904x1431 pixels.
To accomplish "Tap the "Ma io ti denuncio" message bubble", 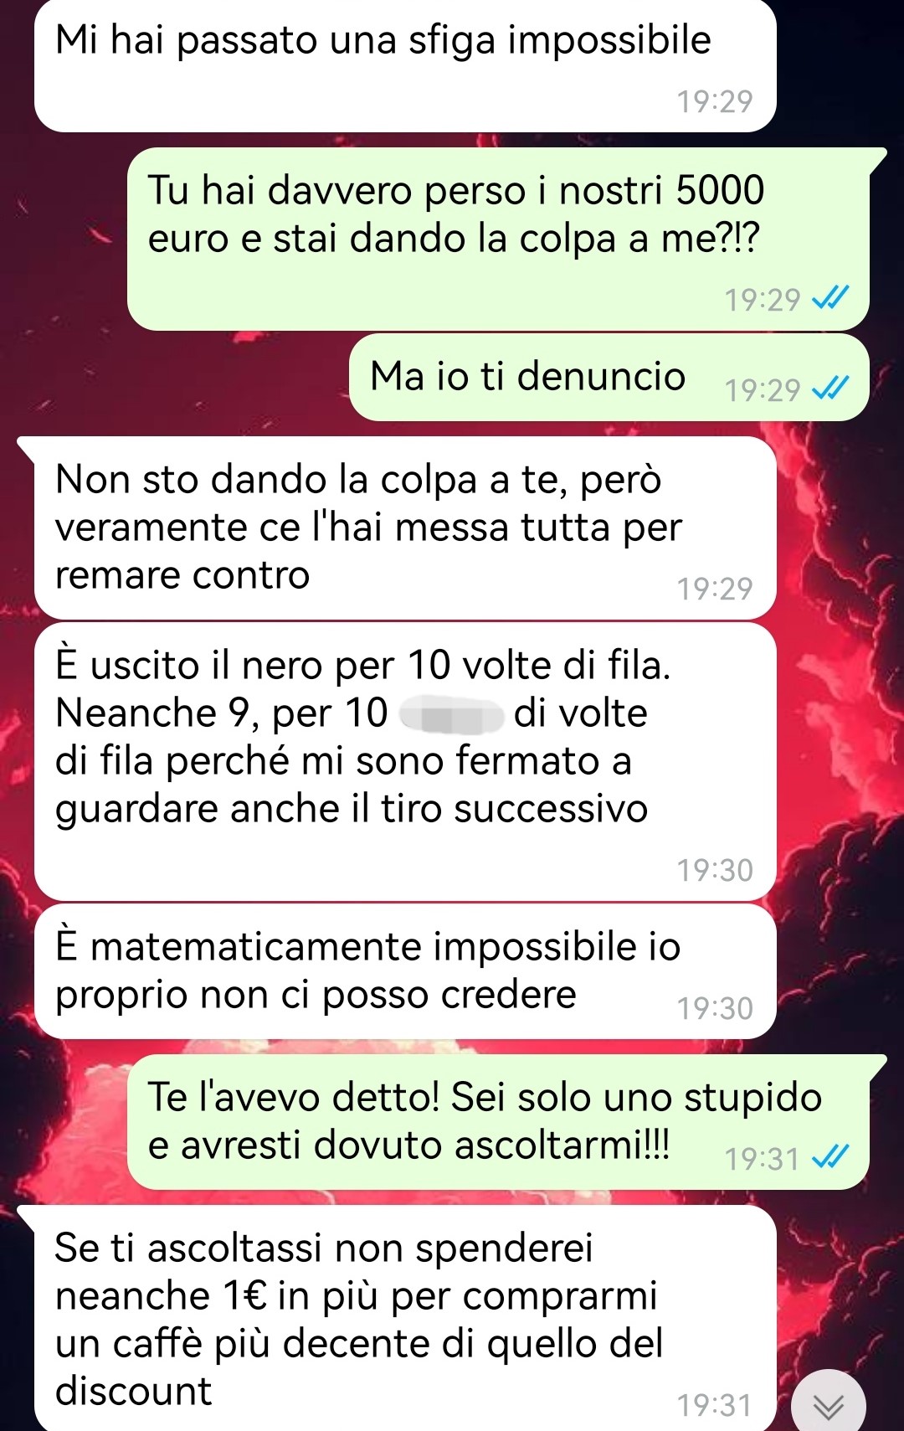I will coord(609,378).
